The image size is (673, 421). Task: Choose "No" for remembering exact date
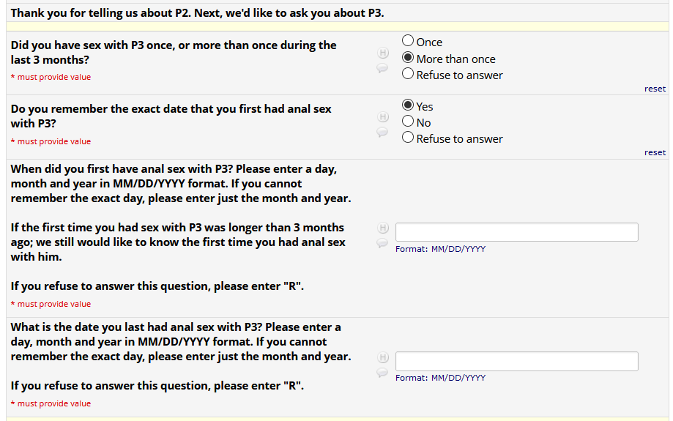click(408, 122)
